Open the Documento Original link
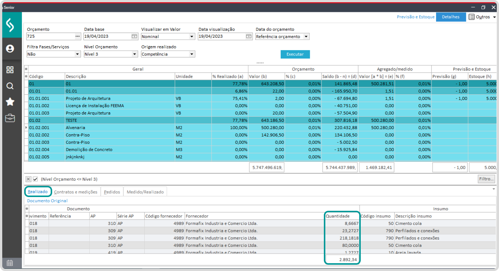The width and height of the screenshot is (499, 271). (x=47, y=201)
